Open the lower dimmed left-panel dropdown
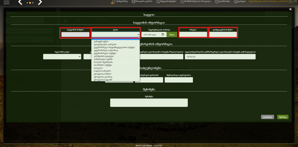The width and height of the screenshot is (298, 147). tap(30, 39)
